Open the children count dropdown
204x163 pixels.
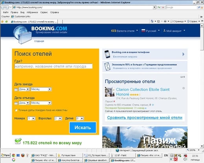coord(80,118)
